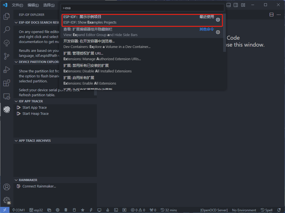Collapse IDF APP TRACER section
This screenshot has width=285, height=213.
click(55, 101)
